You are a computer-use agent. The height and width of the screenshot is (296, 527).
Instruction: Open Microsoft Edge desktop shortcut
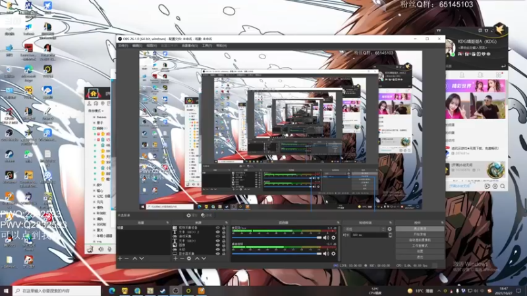tap(28, 72)
